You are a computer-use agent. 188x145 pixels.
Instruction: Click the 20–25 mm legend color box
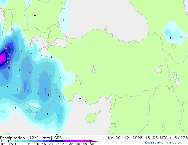click(x=53, y=141)
